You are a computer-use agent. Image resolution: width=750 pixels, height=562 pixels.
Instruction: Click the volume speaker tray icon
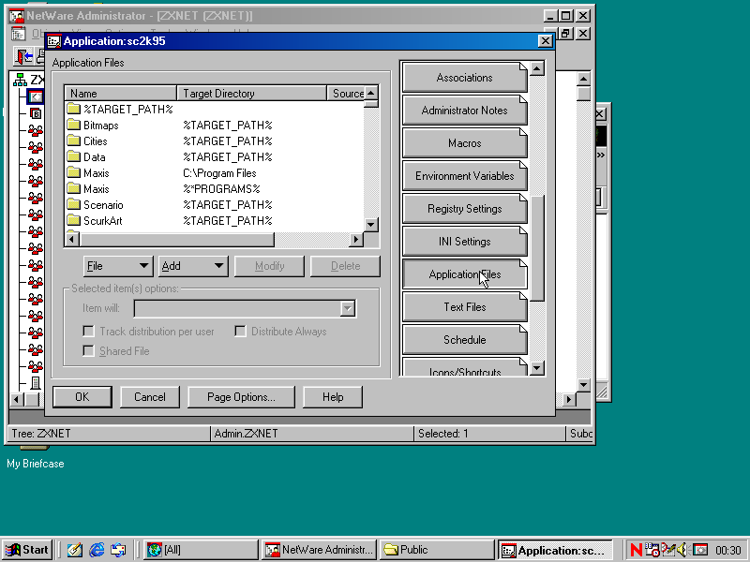[x=682, y=550]
